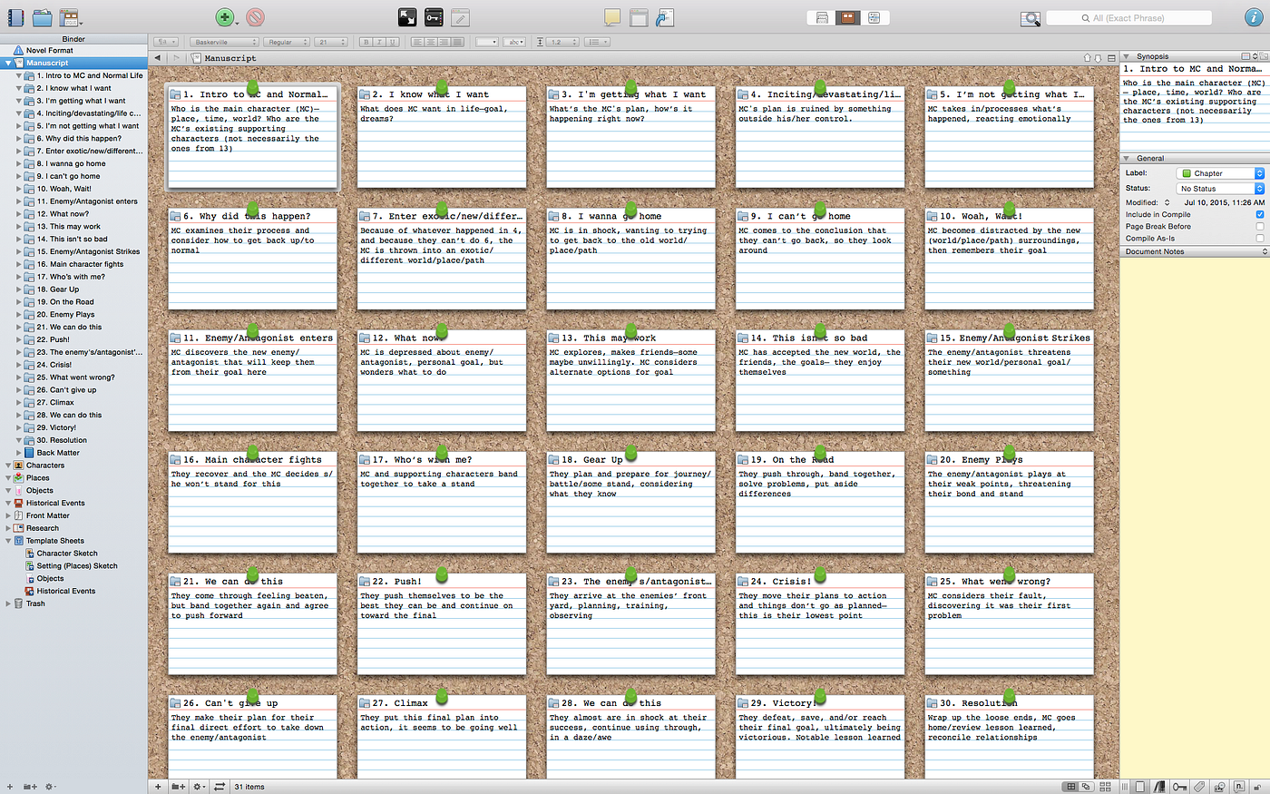Collapse the Manuscript folder in the Binder
1270x794 pixels.
(7, 64)
